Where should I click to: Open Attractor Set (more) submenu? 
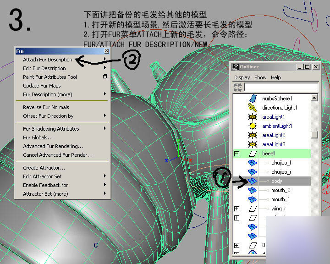[x=62, y=194]
